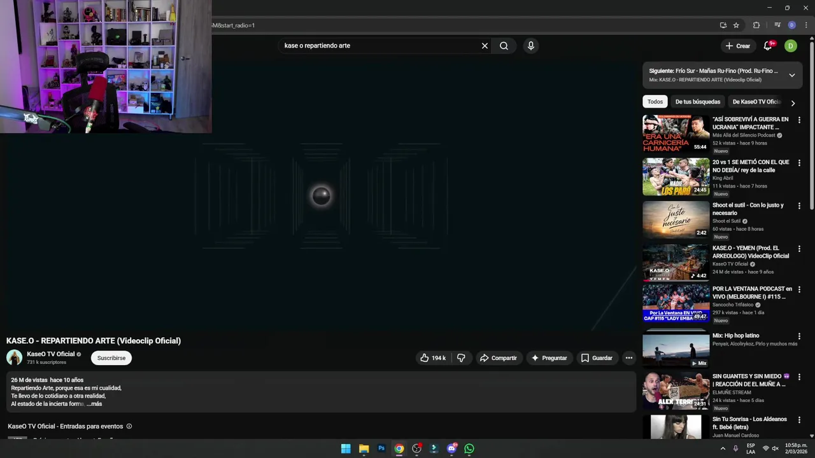Screen dimensions: 815x458
Task: Play the Era una carnicería humana thumbnail
Action: point(676,134)
